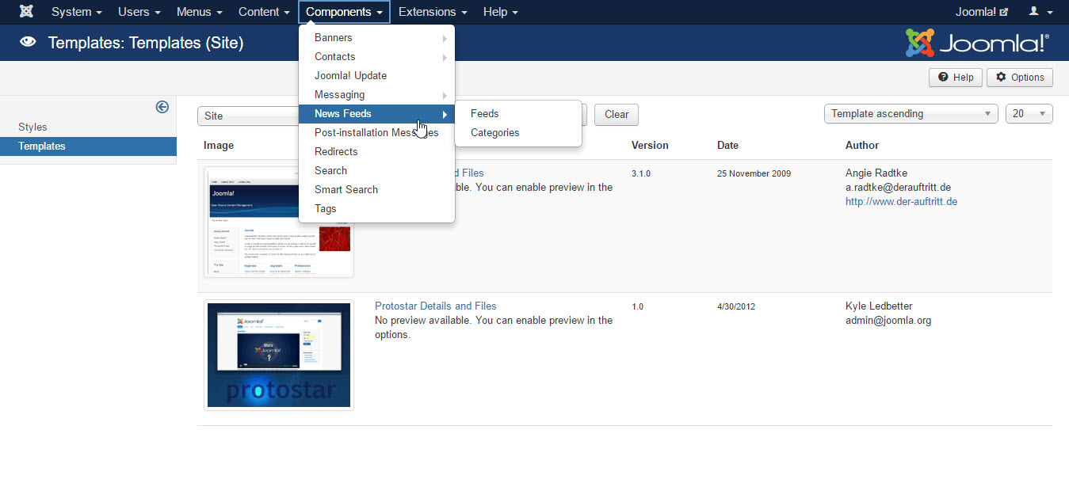Open the Site location filter dropdown

(x=247, y=116)
